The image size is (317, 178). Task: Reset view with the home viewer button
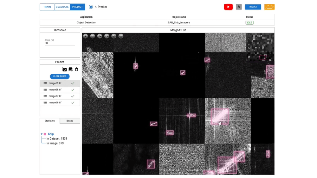pos(100,36)
